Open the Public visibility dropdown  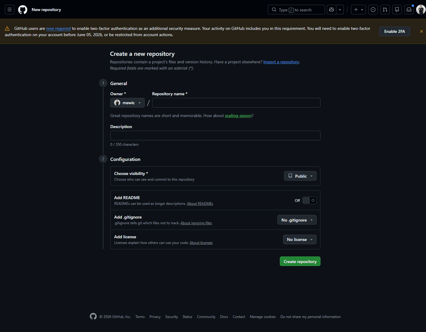pyautogui.click(x=300, y=176)
